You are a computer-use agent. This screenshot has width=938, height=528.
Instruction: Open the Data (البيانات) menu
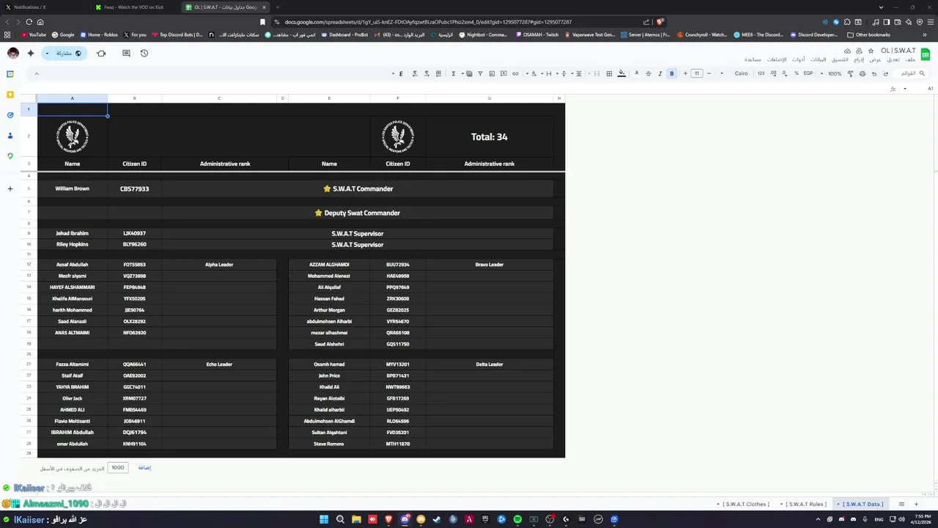pyautogui.click(x=819, y=59)
